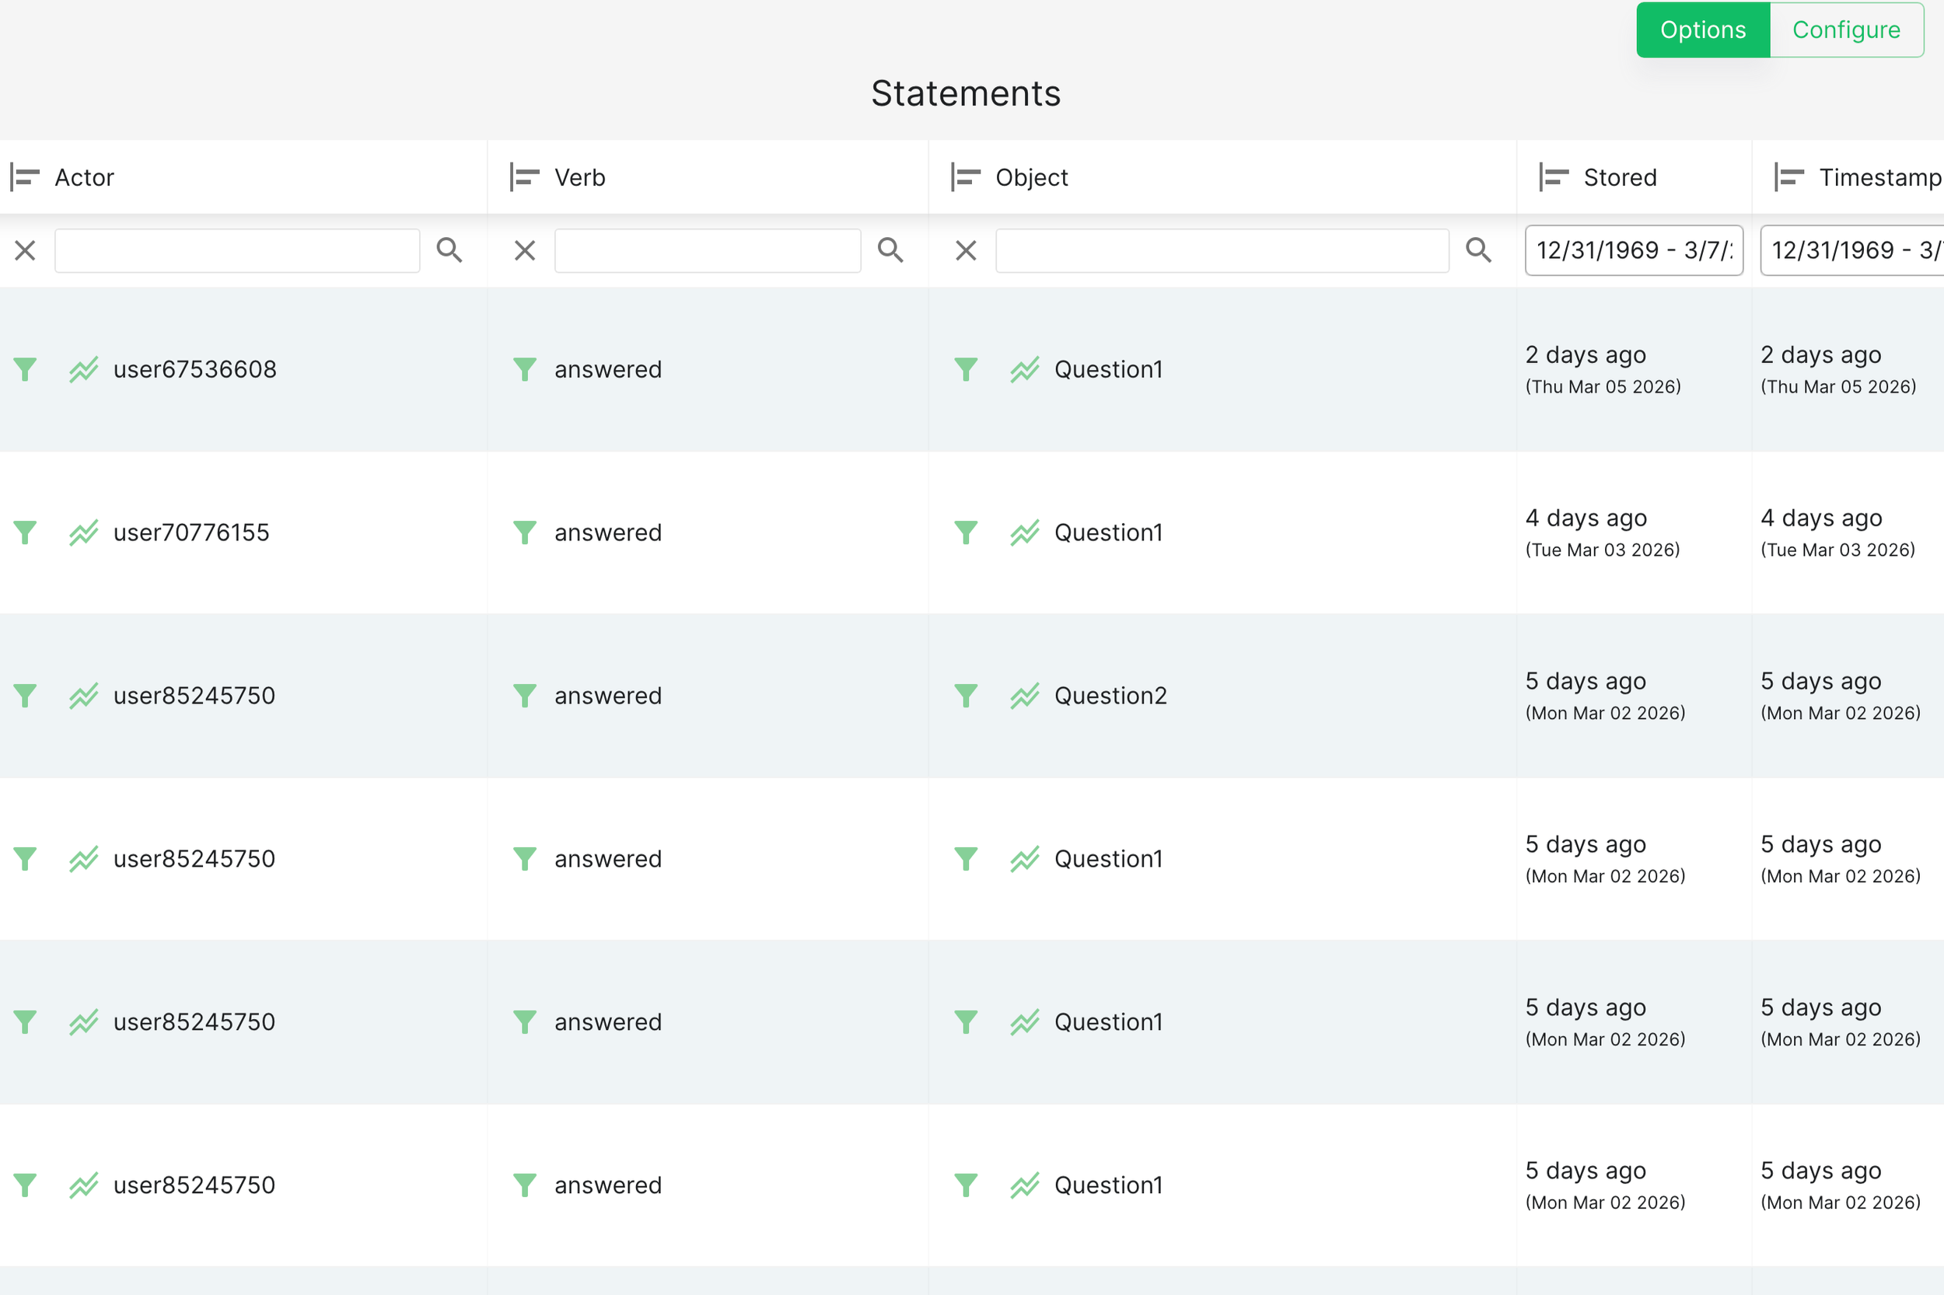Click into the Object search field
This screenshot has width=1944, height=1295.
pos(1222,250)
